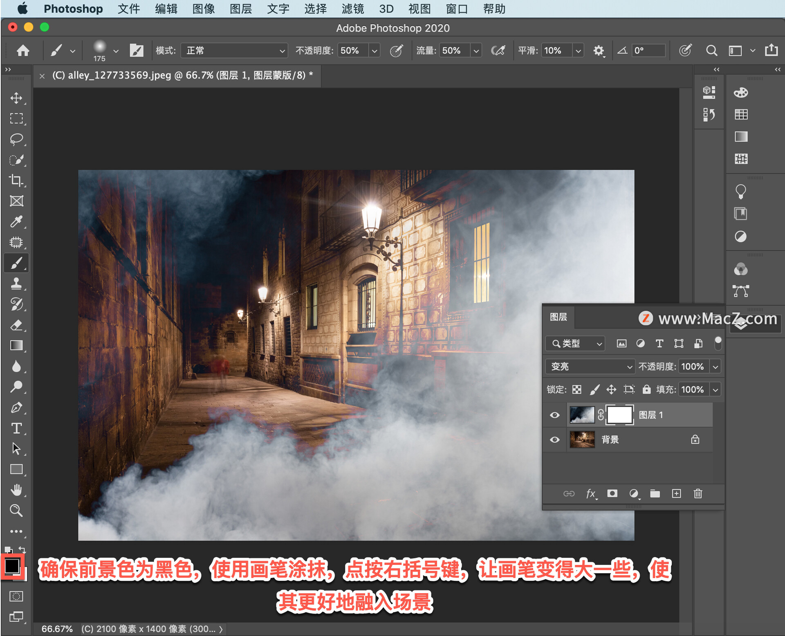Image resolution: width=785 pixels, height=636 pixels.
Task: Select the Blur tool
Action: 16,366
